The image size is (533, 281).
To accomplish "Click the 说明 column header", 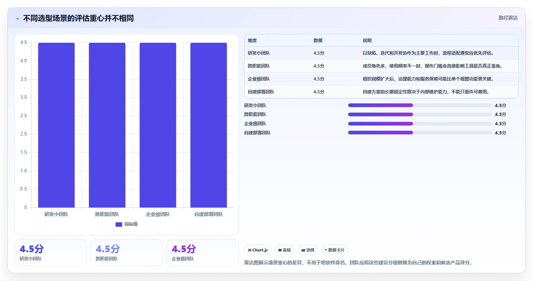I will 367,41.
